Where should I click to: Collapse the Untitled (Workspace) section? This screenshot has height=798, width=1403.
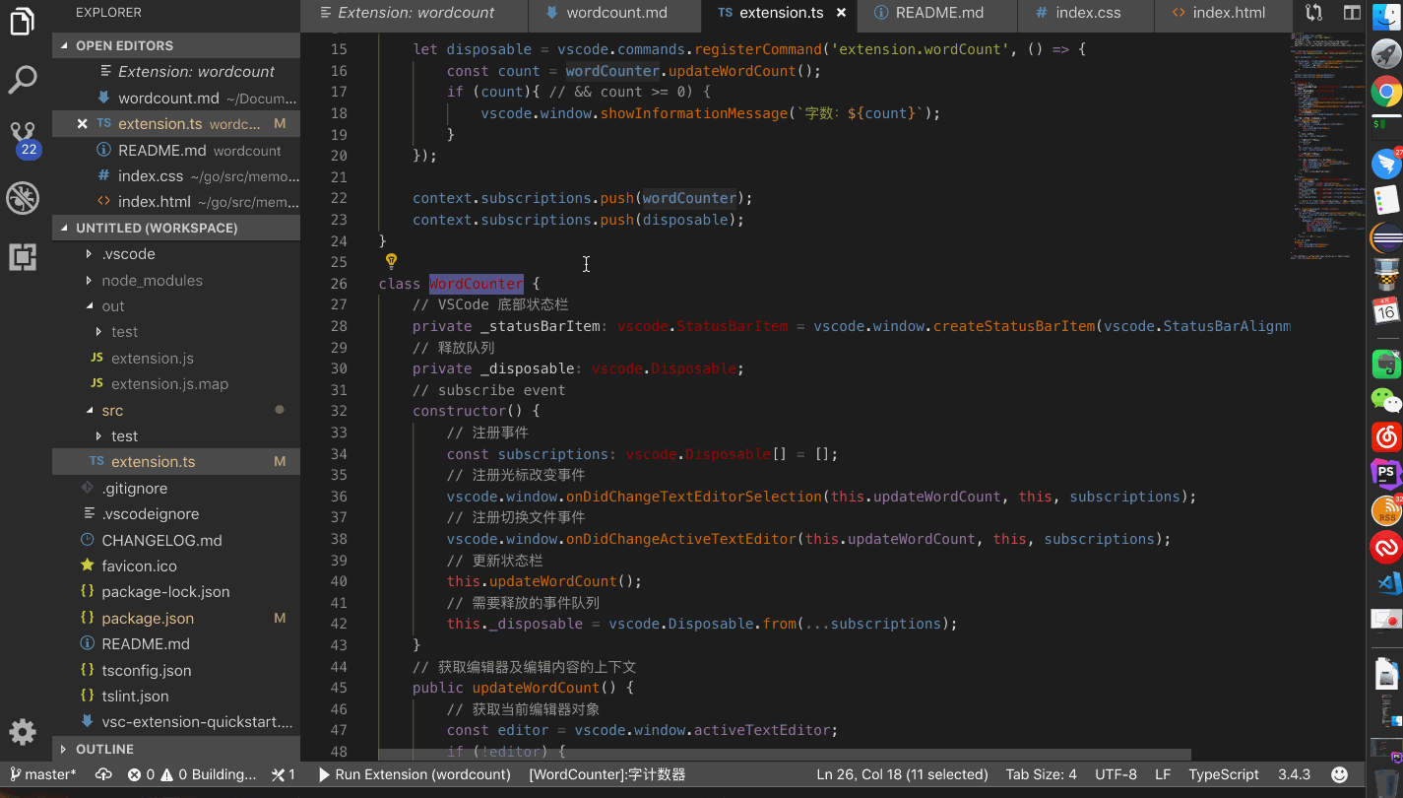pyautogui.click(x=176, y=228)
